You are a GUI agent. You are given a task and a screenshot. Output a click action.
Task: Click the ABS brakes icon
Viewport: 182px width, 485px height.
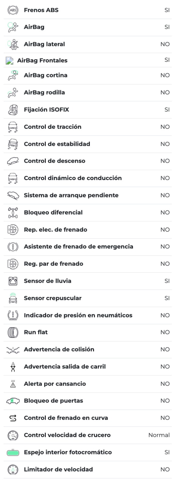click(12, 10)
